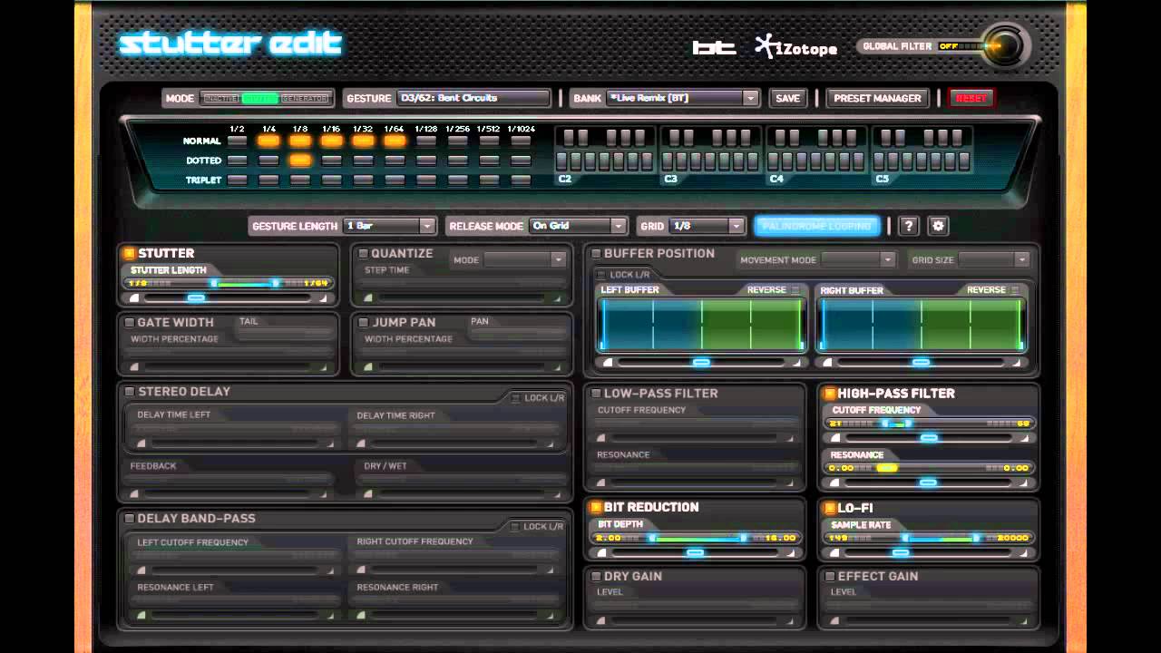The height and width of the screenshot is (653, 1161).
Task: Toggle Palindrome Looping
Action: 817,226
